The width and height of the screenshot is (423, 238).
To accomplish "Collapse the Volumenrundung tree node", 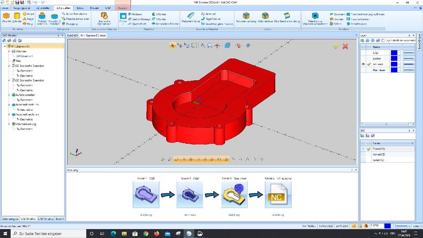I will [9, 124].
